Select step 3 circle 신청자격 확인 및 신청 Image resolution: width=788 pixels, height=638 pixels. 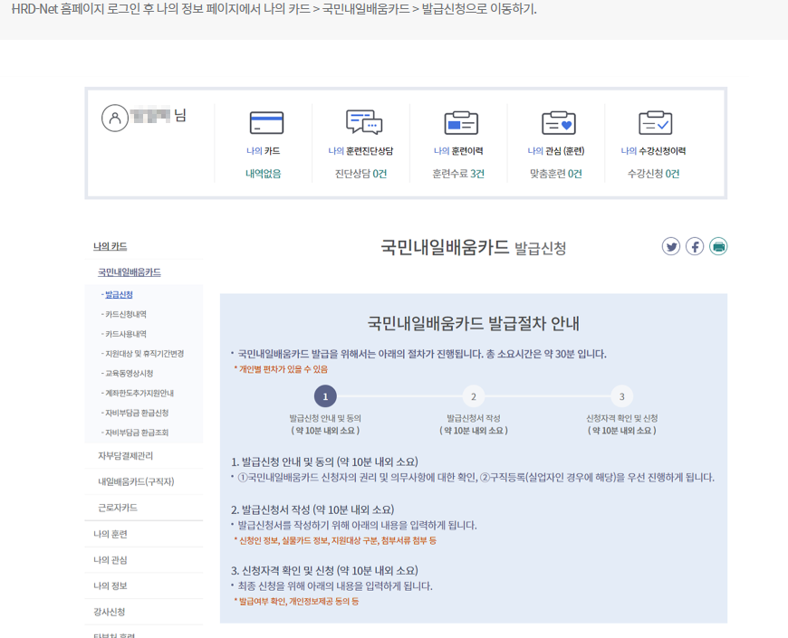coord(621,396)
